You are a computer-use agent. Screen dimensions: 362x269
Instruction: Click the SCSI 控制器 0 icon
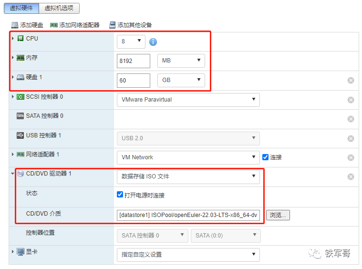click(21, 97)
